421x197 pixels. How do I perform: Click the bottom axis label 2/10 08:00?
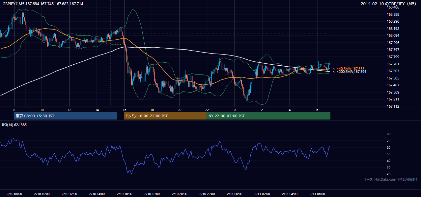pos(14,194)
